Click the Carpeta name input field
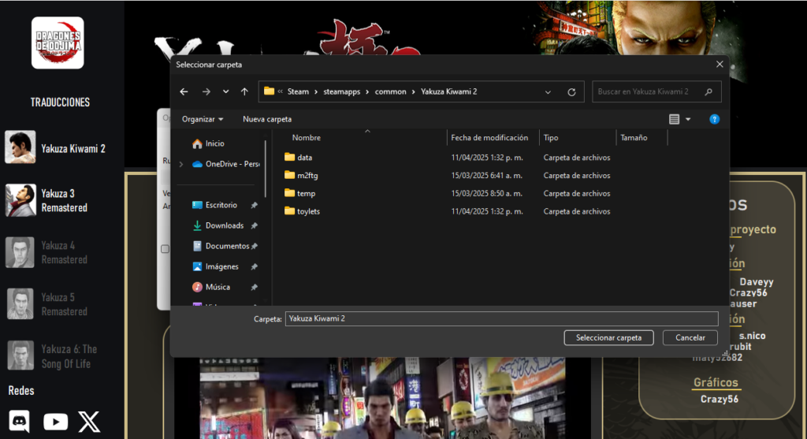 (502, 318)
